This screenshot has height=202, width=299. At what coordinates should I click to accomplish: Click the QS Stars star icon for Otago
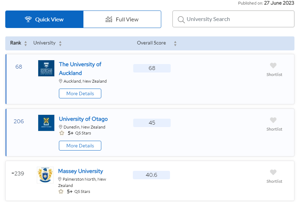coord(62,133)
